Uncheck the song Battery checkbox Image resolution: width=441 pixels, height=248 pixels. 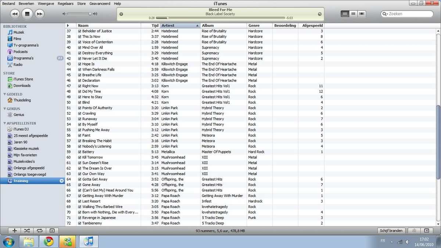79,152
